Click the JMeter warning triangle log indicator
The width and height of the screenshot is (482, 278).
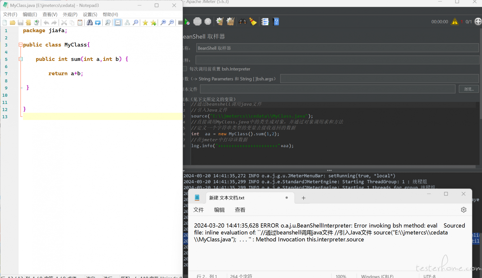(x=455, y=22)
